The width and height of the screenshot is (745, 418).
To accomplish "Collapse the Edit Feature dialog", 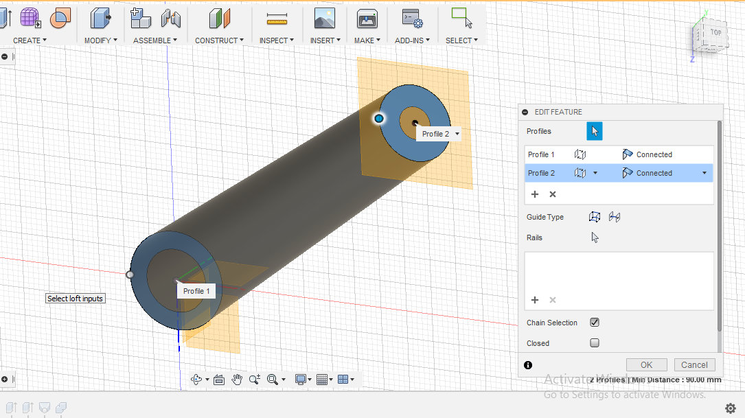I will pyautogui.click(x=525, y=112).
